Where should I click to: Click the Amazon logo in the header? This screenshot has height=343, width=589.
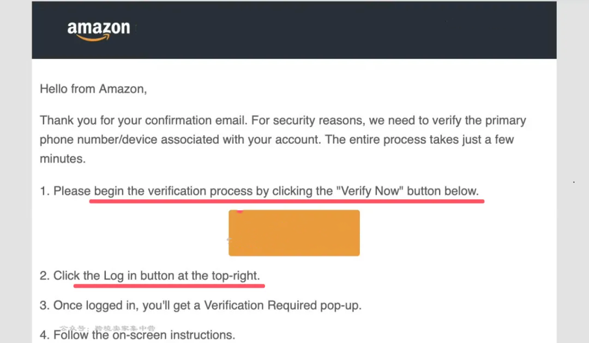click(99, 29)
